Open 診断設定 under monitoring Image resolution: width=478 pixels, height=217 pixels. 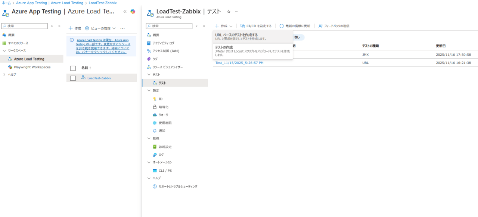[x=165, y=147]
